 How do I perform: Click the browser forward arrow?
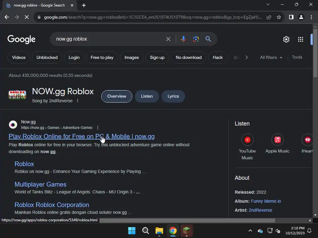[17, 17]
